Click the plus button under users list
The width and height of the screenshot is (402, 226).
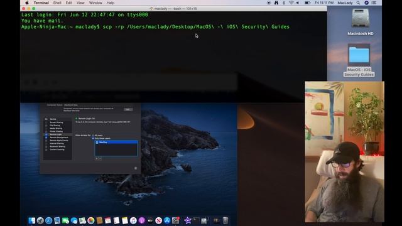97,159
